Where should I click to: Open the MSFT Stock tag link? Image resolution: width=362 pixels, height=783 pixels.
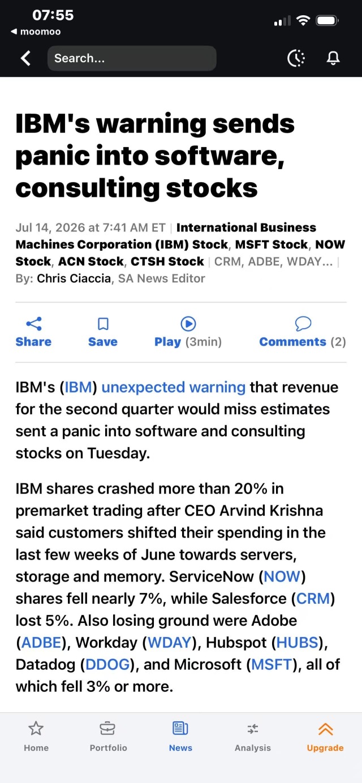272,244
